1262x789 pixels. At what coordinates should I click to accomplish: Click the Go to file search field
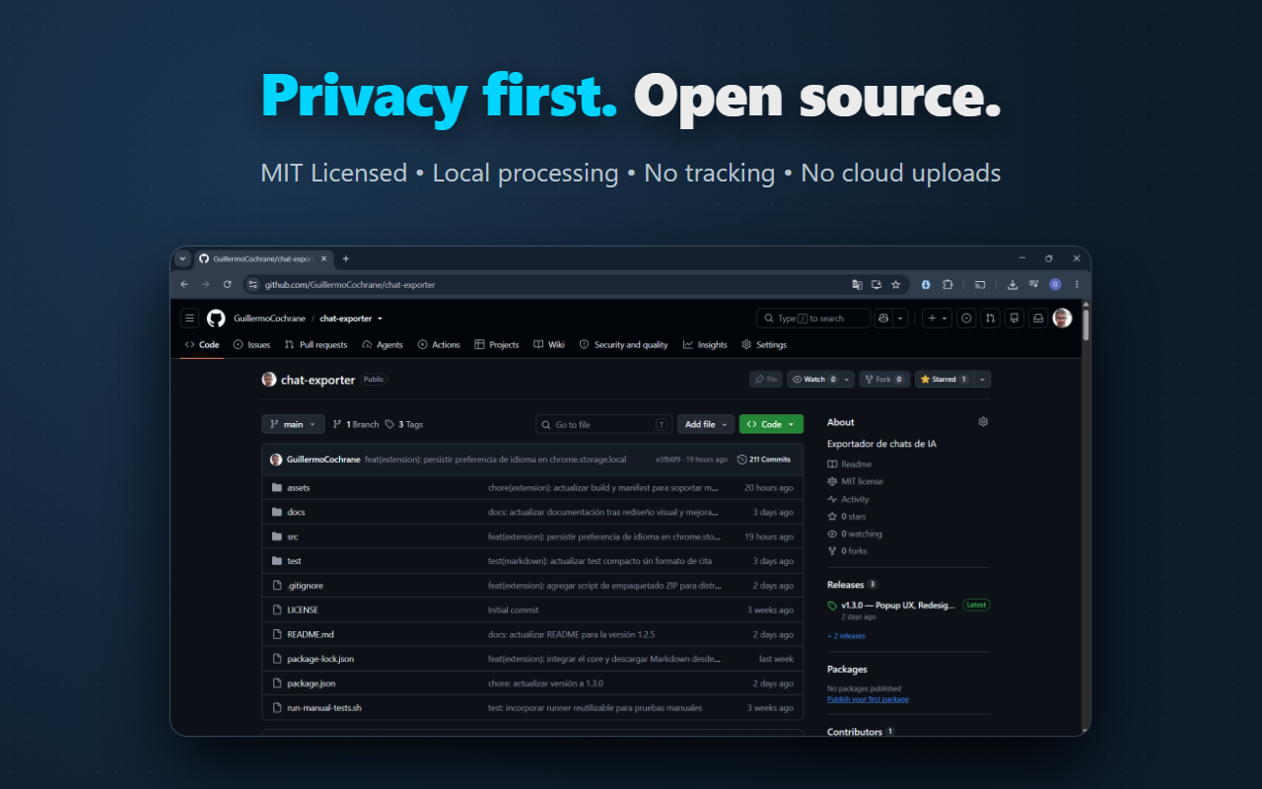[603, 424]
